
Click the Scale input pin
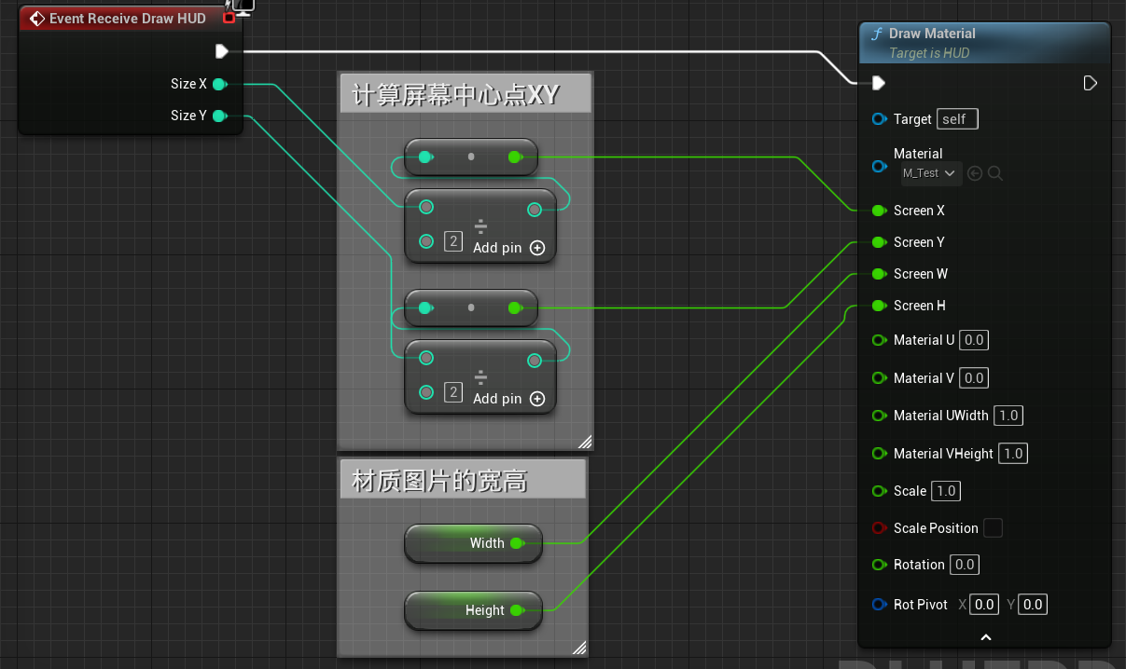pos(879,491)
